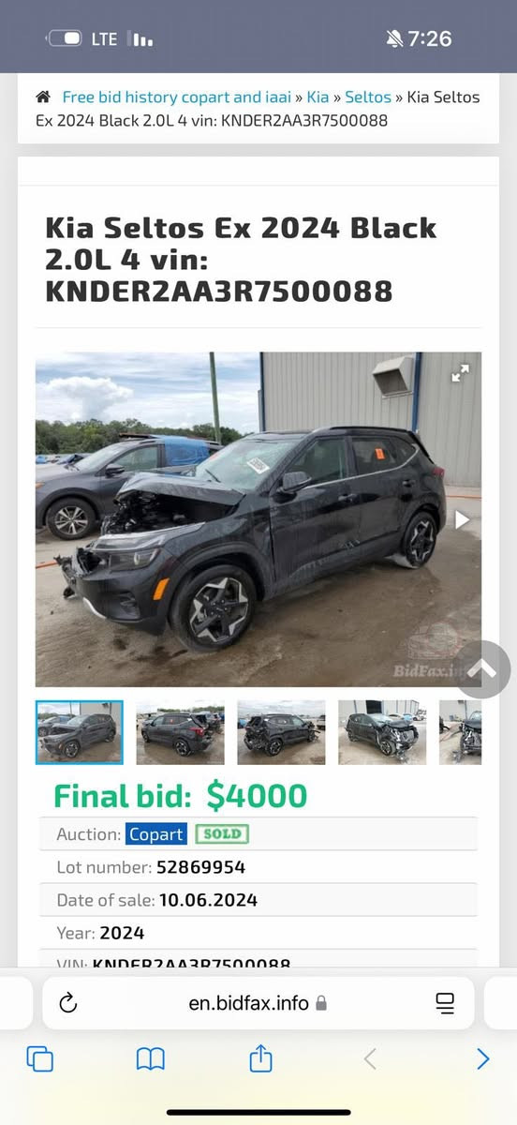Open the Seltos breadcrumb link
Viewport: 517px width, 1125px height.
tap(368, 97)
